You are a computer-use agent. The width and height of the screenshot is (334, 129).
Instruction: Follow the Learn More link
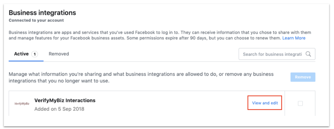[294, 38]
